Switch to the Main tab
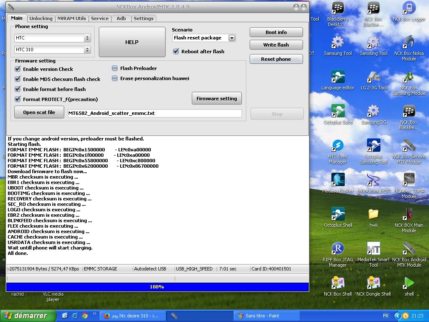Viewport: 429px width, 322px height. [x=17, y=18]
